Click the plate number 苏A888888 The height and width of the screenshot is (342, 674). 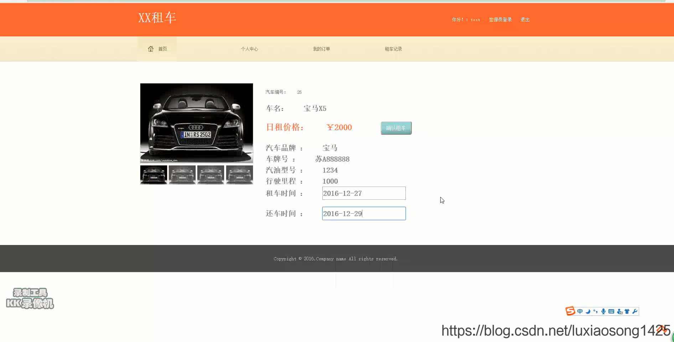pos(332,159)
